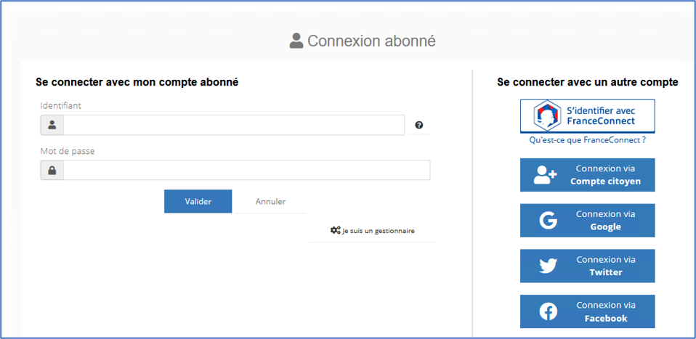Screen dimensions: 696x339
Task: Click the padlock icon beside password field
Action: 52,171
